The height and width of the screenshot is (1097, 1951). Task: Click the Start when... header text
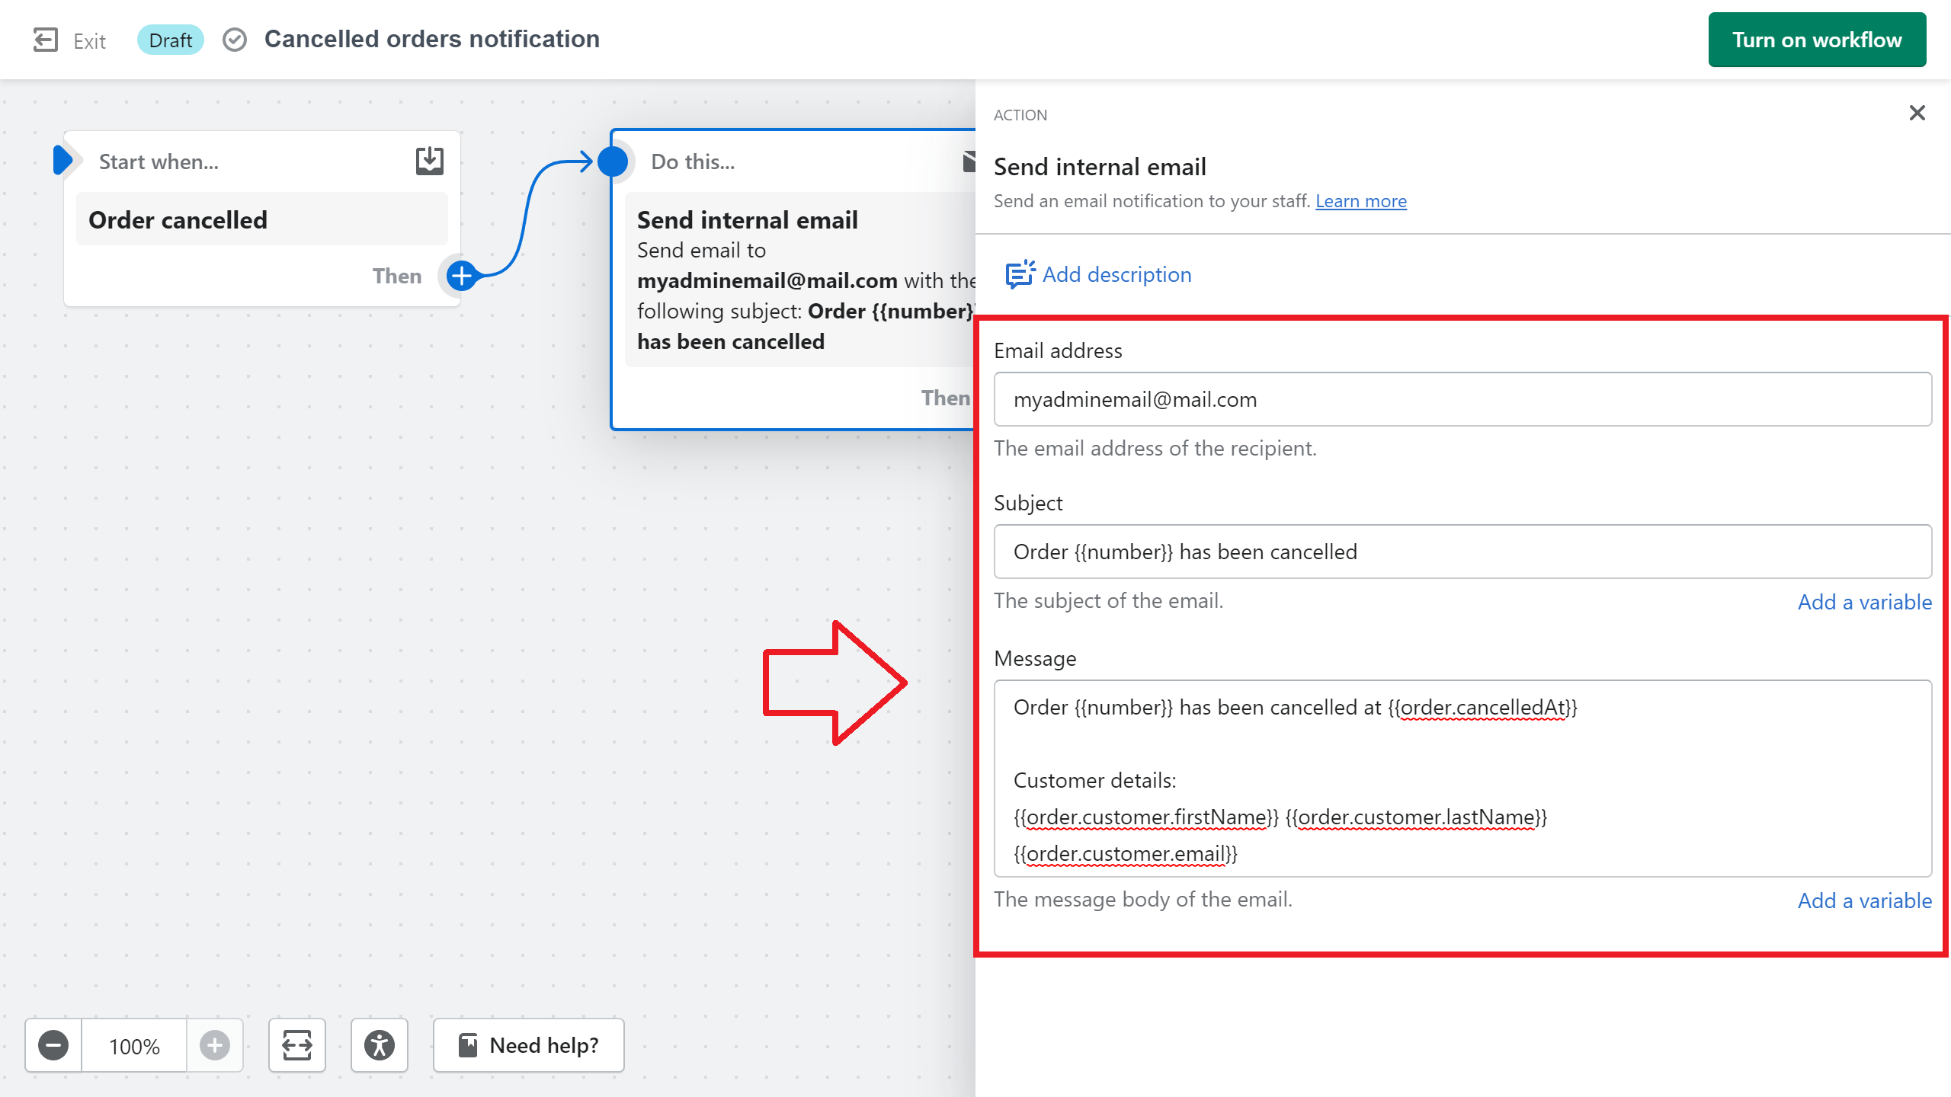point(159,162)
